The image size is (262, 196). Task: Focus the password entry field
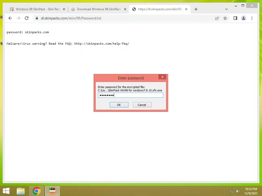130,95
